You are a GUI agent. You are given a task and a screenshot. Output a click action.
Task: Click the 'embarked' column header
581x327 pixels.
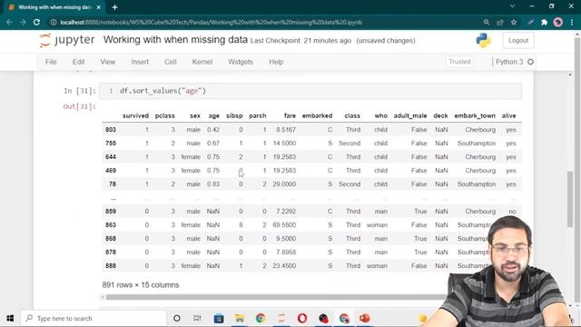point(317,115)
